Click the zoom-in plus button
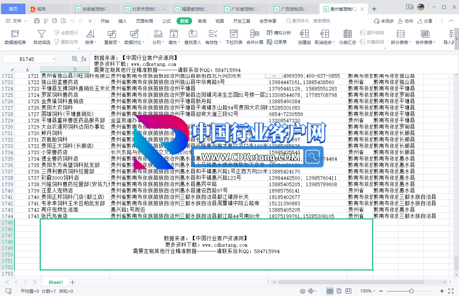 (x=441, y=291)
